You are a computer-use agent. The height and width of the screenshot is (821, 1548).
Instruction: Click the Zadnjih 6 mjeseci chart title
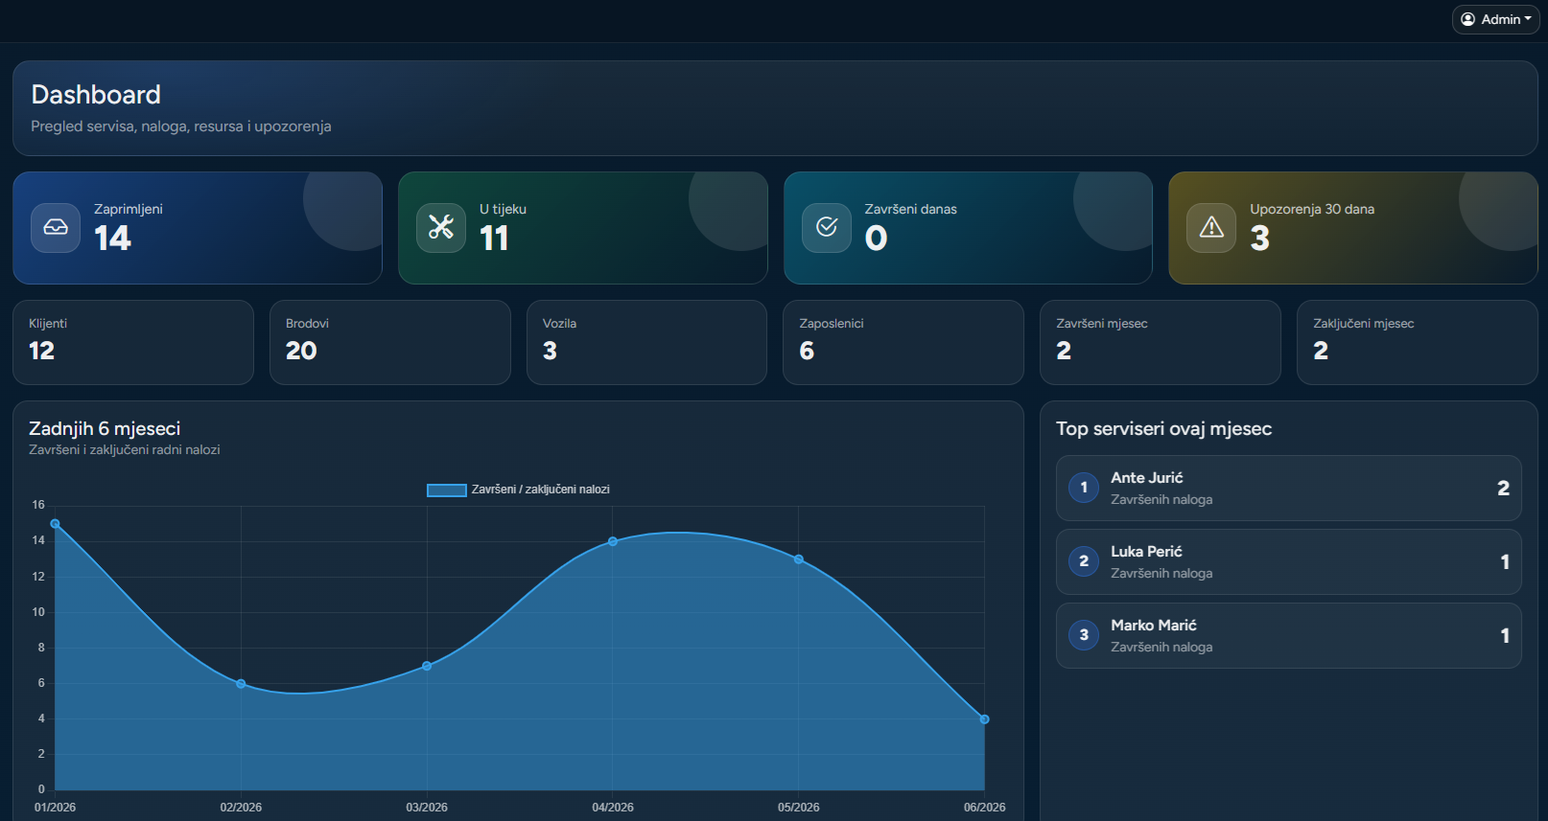click(105, 429)
